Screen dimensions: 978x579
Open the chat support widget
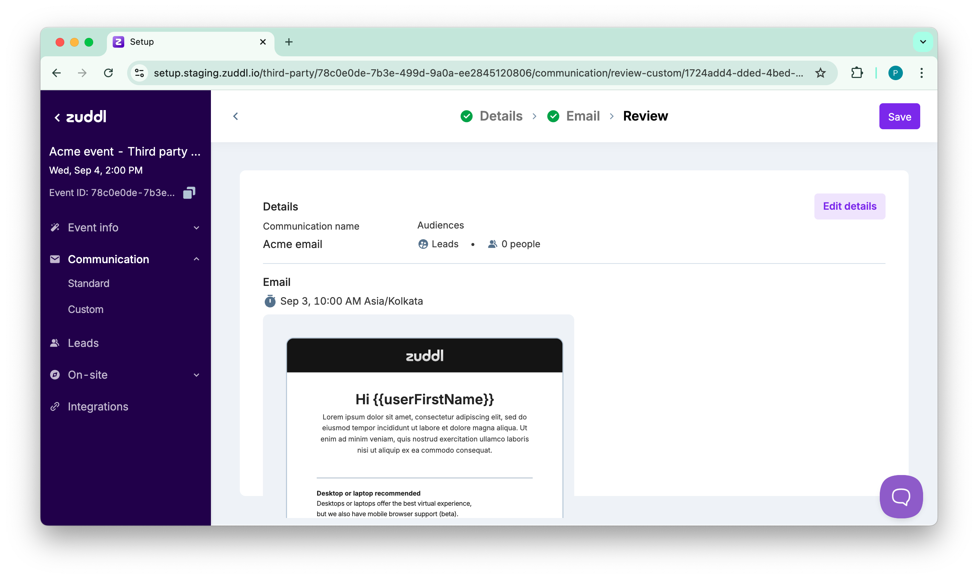pos(901,496)
